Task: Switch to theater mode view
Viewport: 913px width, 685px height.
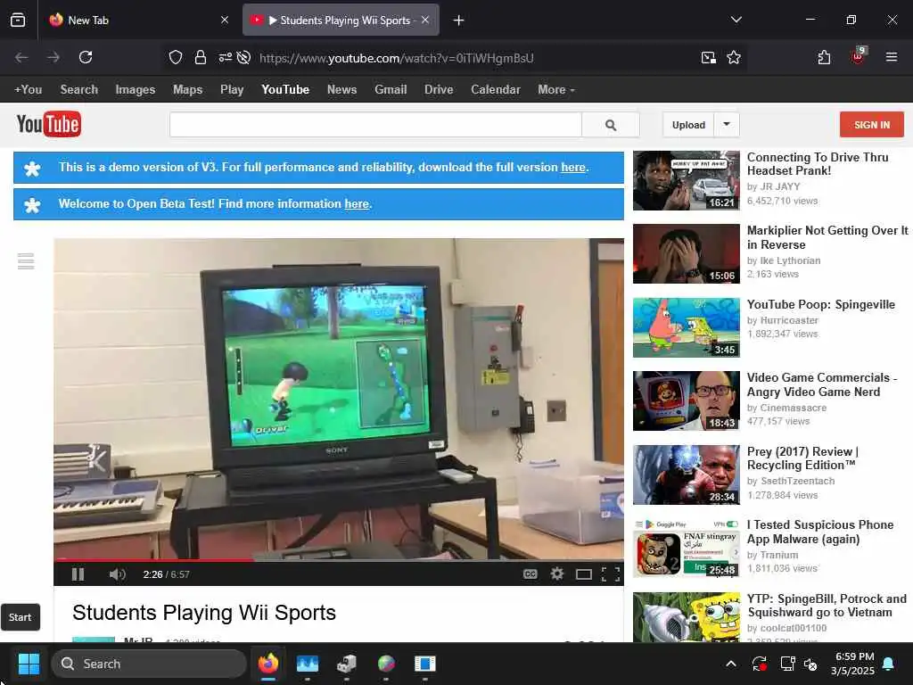Action: point(583,574)
